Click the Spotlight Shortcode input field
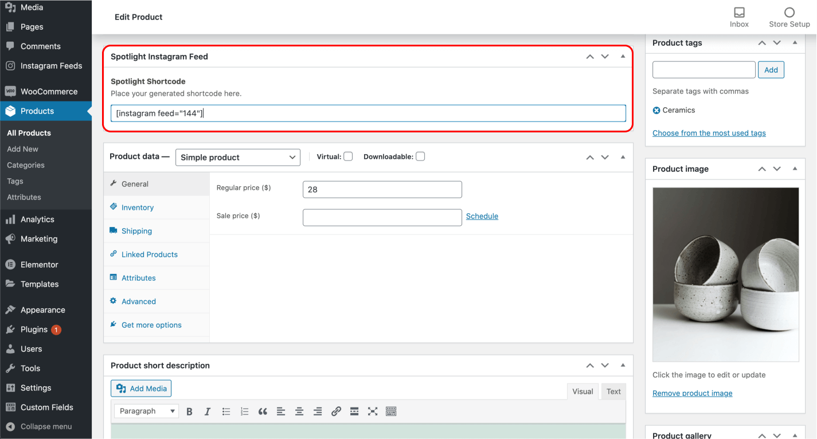The width and height of the screenshot is (817, 439). [x=368, y=113]
